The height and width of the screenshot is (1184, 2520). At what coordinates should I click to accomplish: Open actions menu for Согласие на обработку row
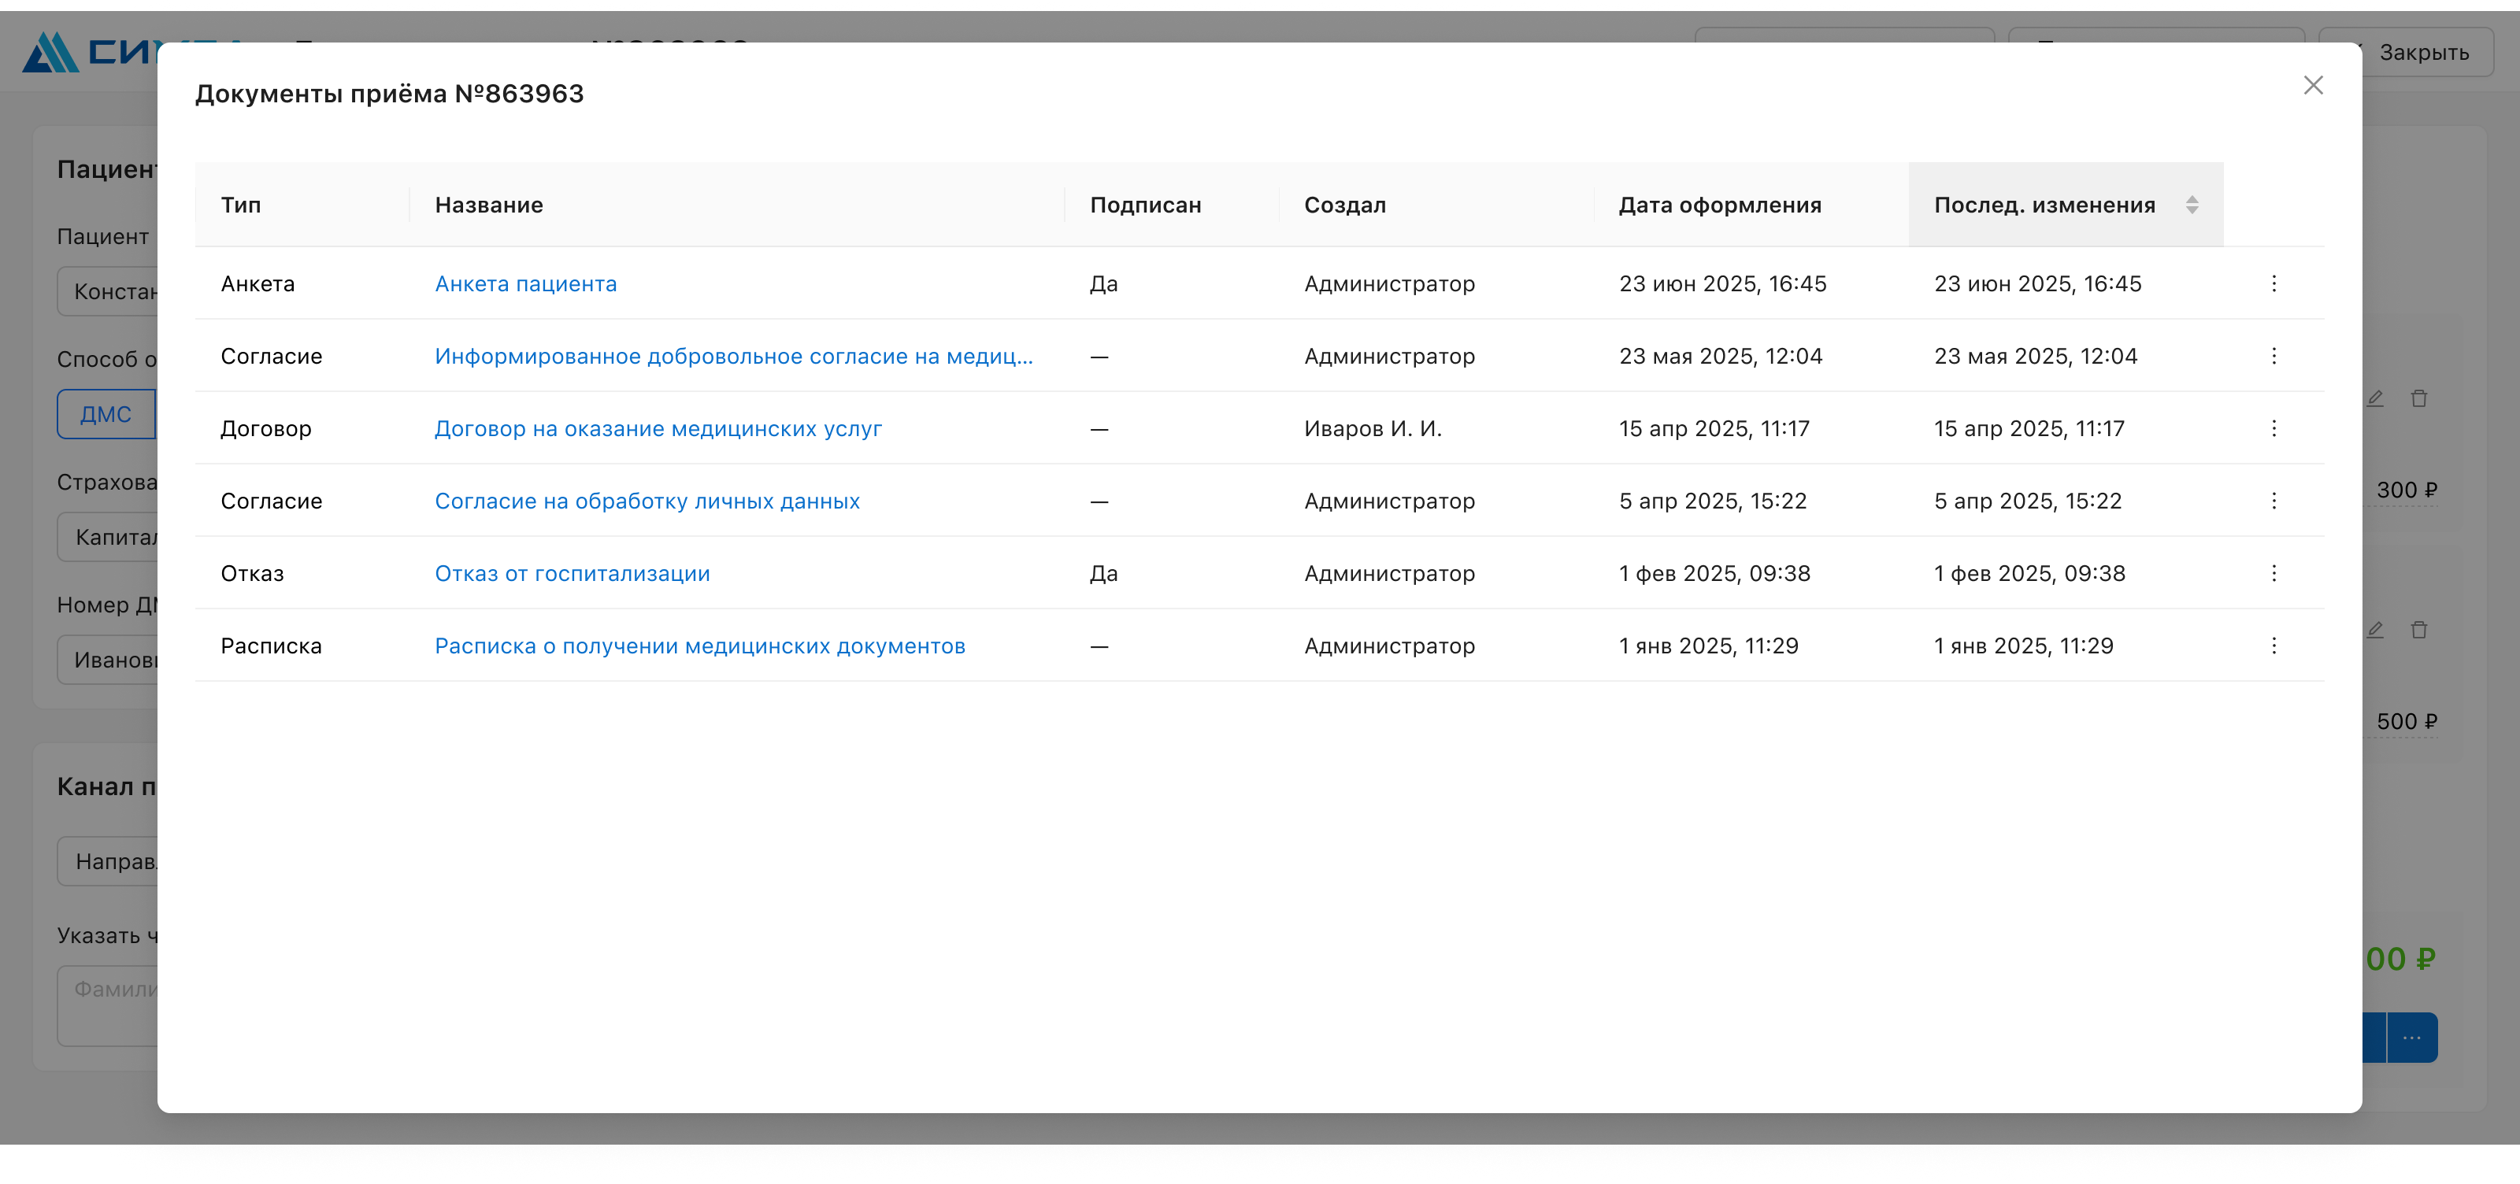pyautogui.click(x=2274, y=501)
